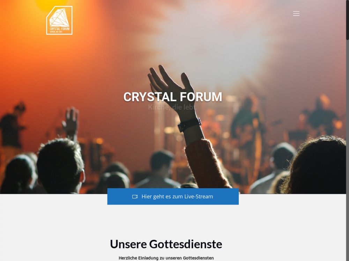The height and width of the screenshot is (261, 349).
Task: Click the video camera icon in blue button
Action: [135, 197]
